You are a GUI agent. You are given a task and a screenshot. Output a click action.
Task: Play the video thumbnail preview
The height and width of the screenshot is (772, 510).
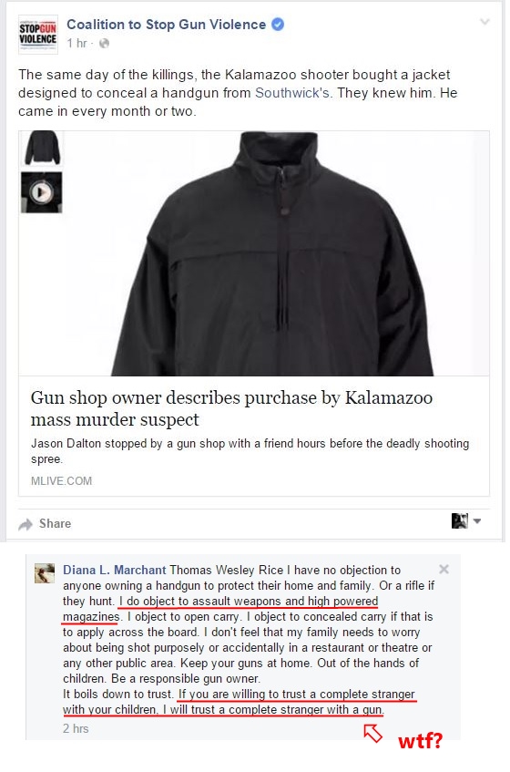click(42, 192)
